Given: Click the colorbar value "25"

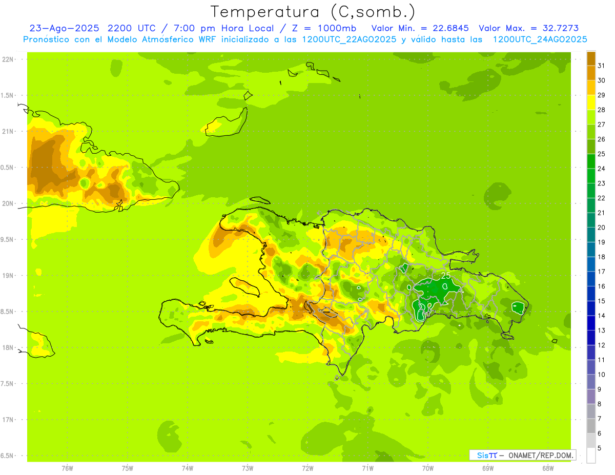Looking at the screenshot, I should pos(602,154).
